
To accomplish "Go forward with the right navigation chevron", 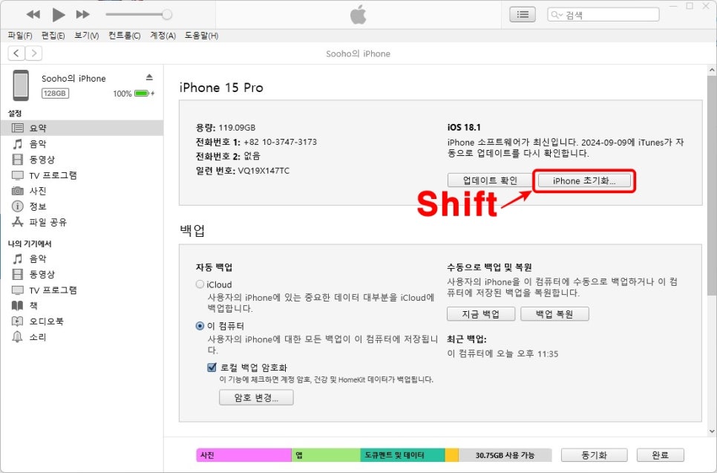I will (x=33, y=53).
